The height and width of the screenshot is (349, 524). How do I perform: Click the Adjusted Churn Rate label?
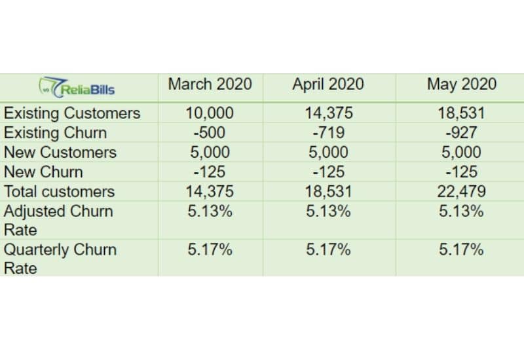click(58, 221)
